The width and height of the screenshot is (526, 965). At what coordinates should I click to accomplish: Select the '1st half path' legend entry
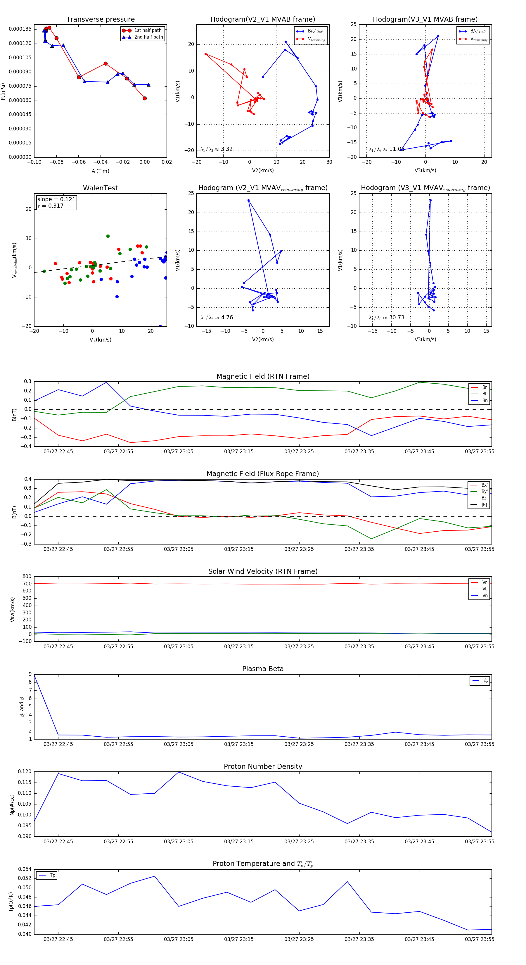click(x=143, y=30)
